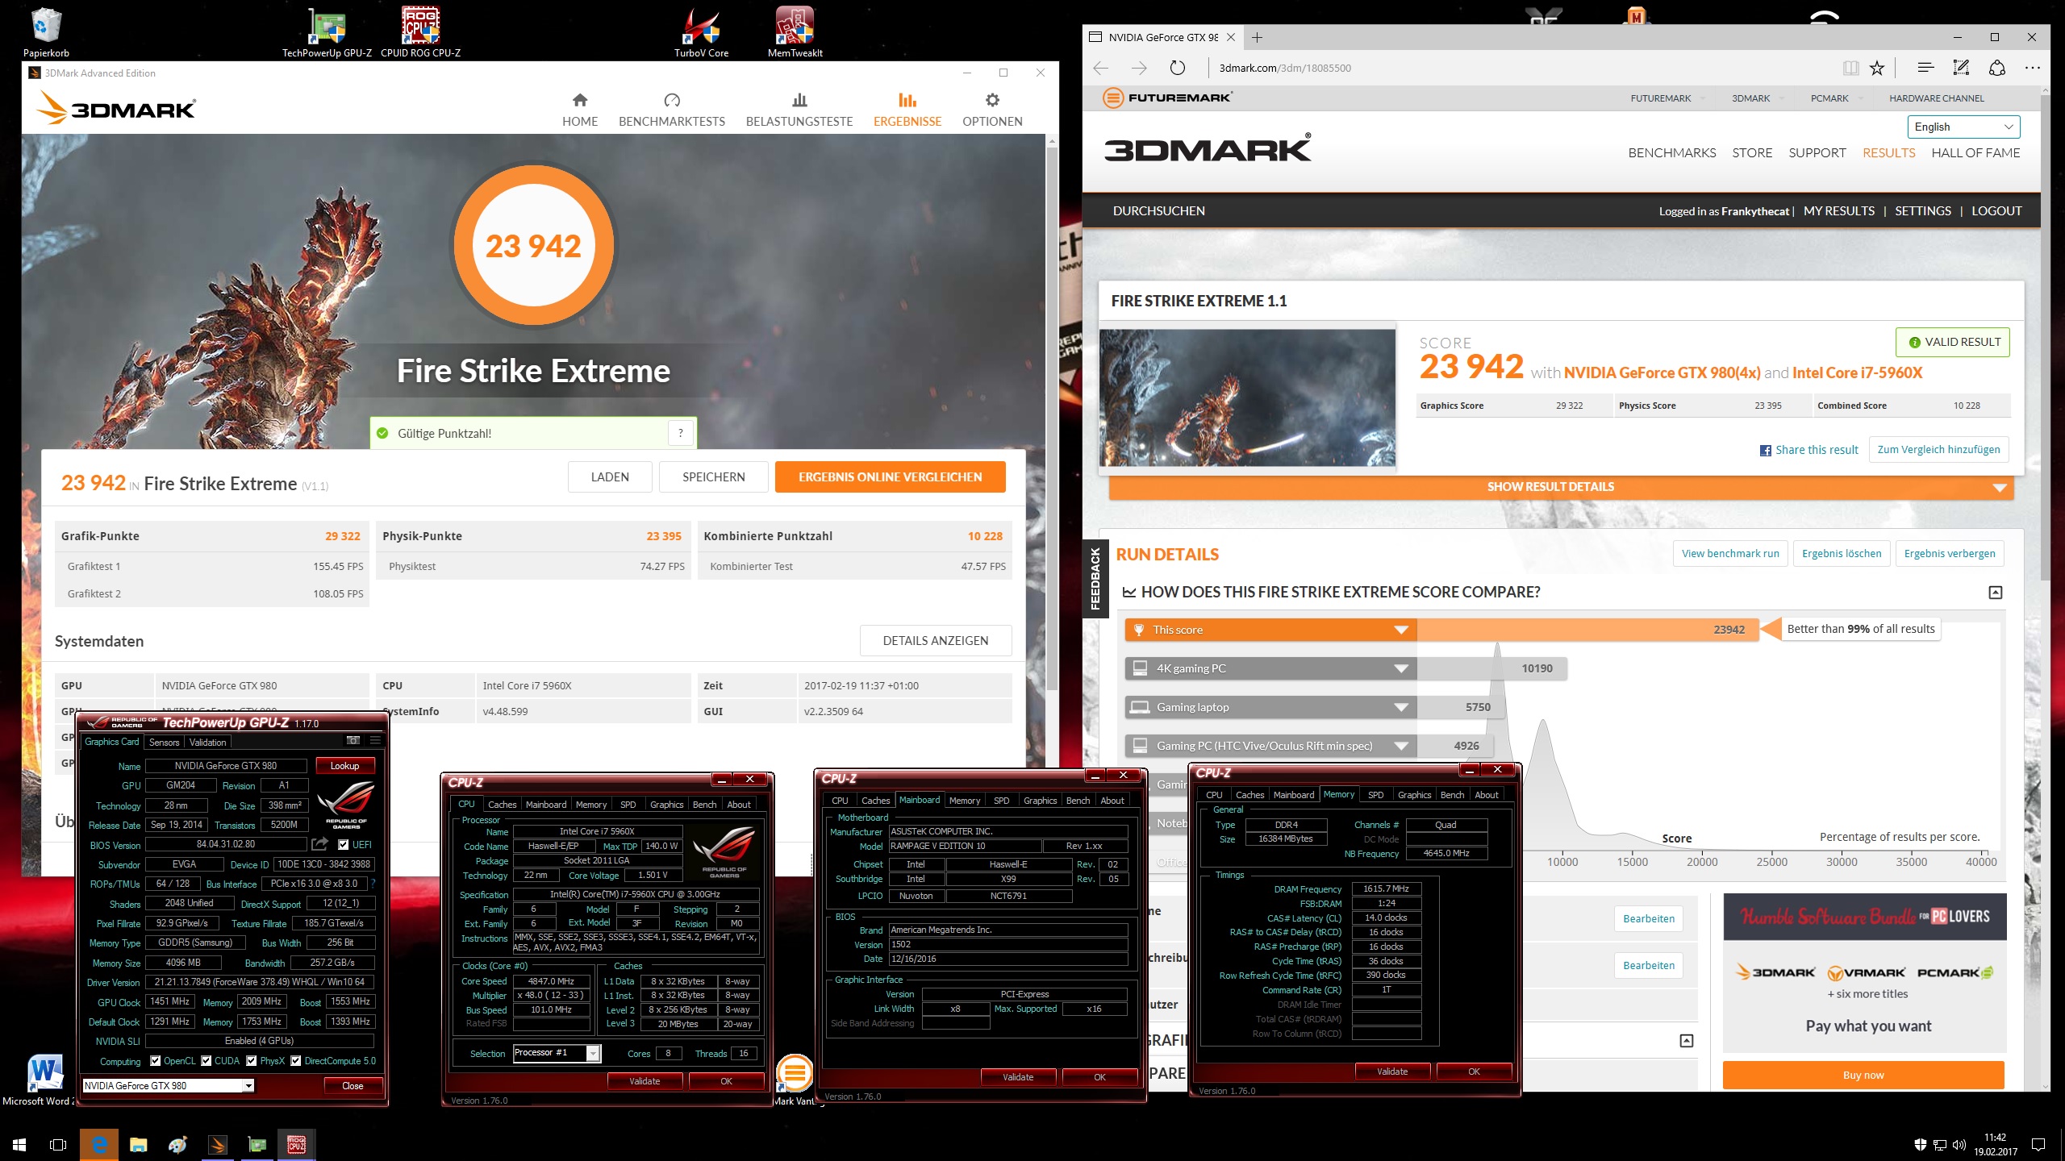The image size is (2065, 1161).
Task: Open the Windows Start menu
Action: 19,1144
